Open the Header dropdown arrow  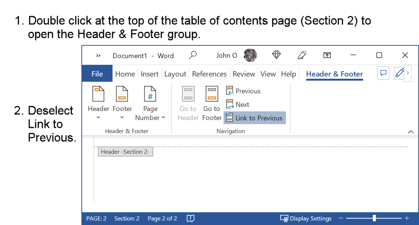[x=98, y=117]
